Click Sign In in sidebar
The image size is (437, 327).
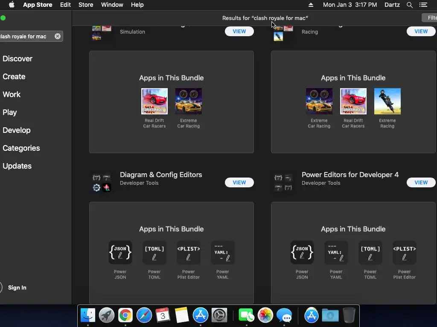17,287
